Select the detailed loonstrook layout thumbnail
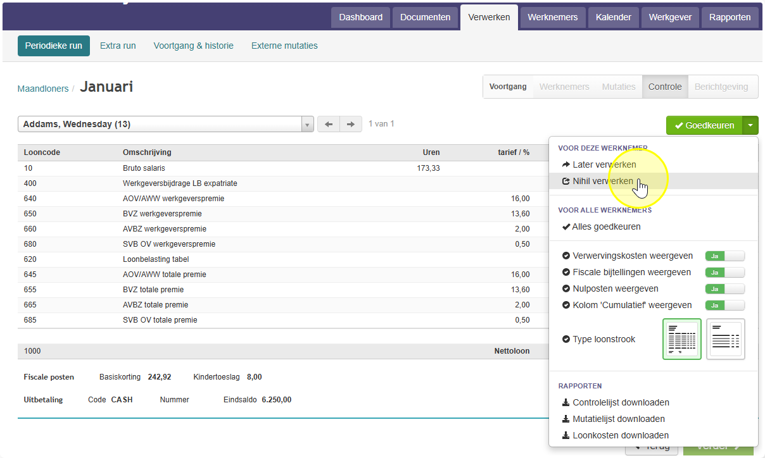 (682, 339)
